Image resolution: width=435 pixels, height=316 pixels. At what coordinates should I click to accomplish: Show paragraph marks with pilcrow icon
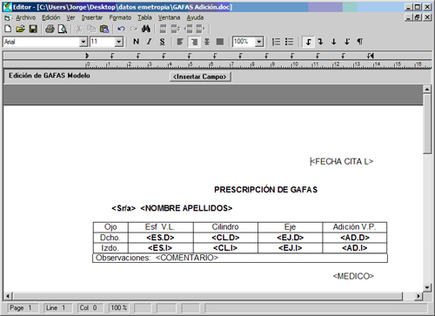point(360,42)
